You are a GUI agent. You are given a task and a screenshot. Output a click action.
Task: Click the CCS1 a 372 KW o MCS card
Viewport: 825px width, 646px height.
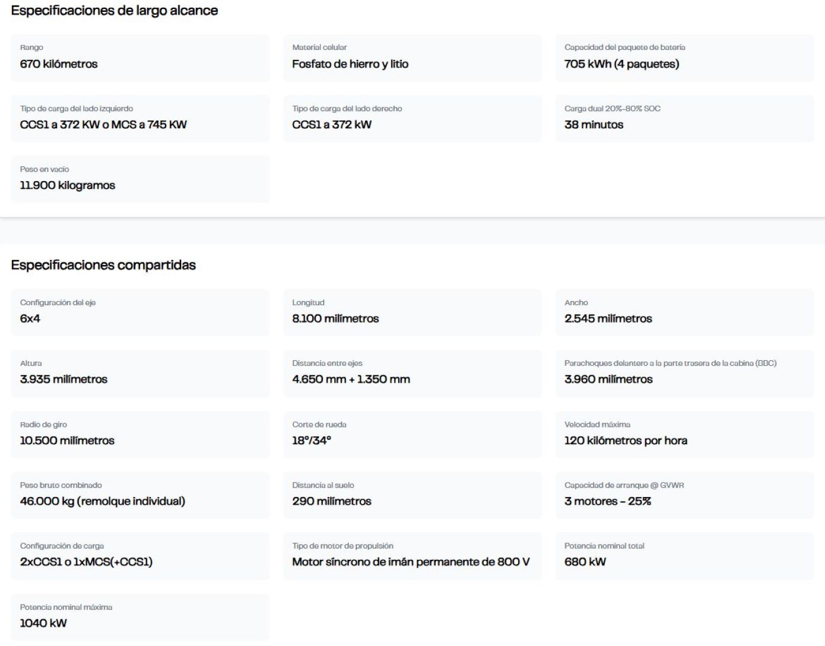[140, 118]
